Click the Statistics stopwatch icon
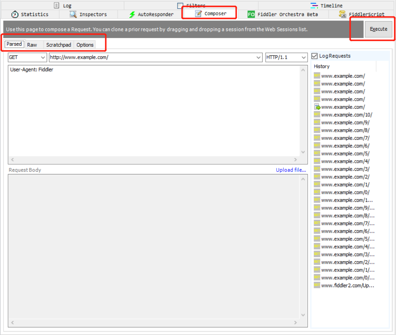Viewport: 396px width, 335px height. pyautogui.click(x=15, y=14)
